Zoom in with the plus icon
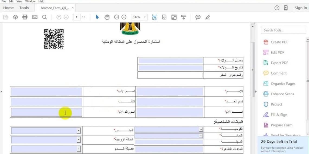The height and width of the screenshot is (154, 309). click(124, 17)
